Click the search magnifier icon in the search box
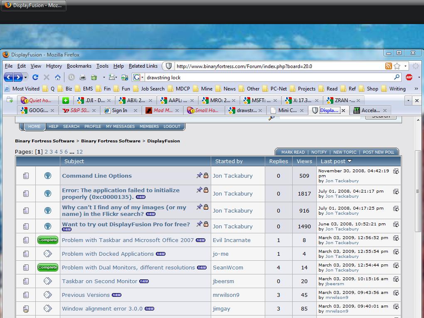This screenshot has height=318, width=424. (x=397, y=77)
